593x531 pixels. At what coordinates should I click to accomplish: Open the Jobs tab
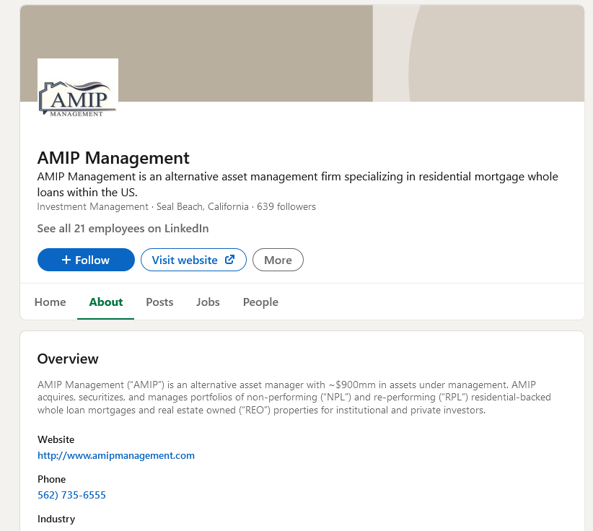pos(208,302)
